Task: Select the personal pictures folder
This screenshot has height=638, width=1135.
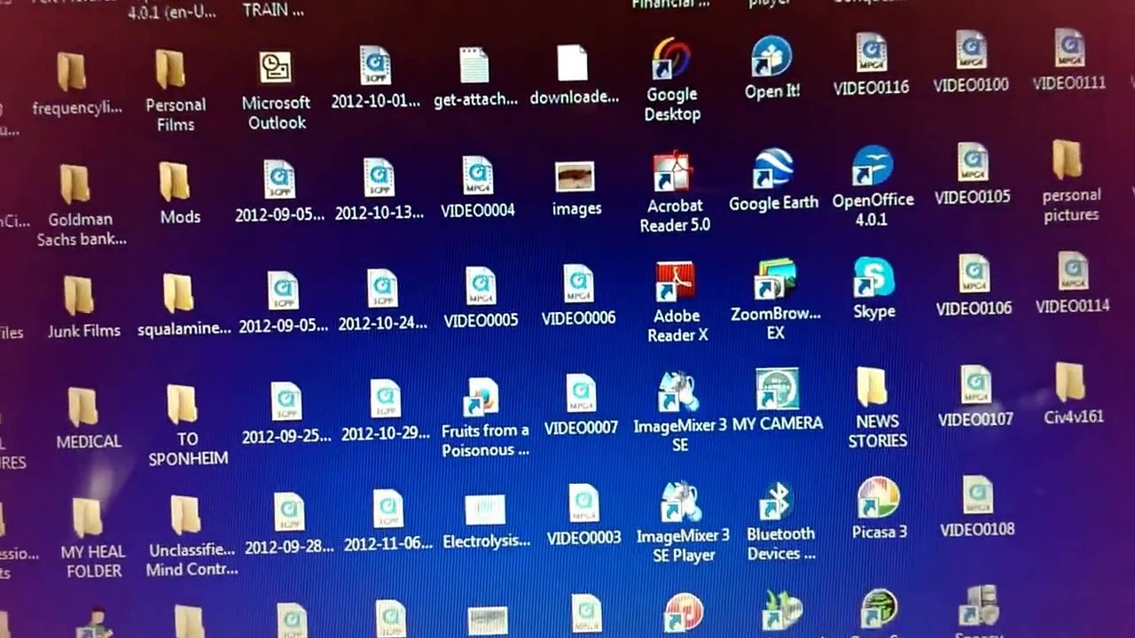Action: 1067,159
